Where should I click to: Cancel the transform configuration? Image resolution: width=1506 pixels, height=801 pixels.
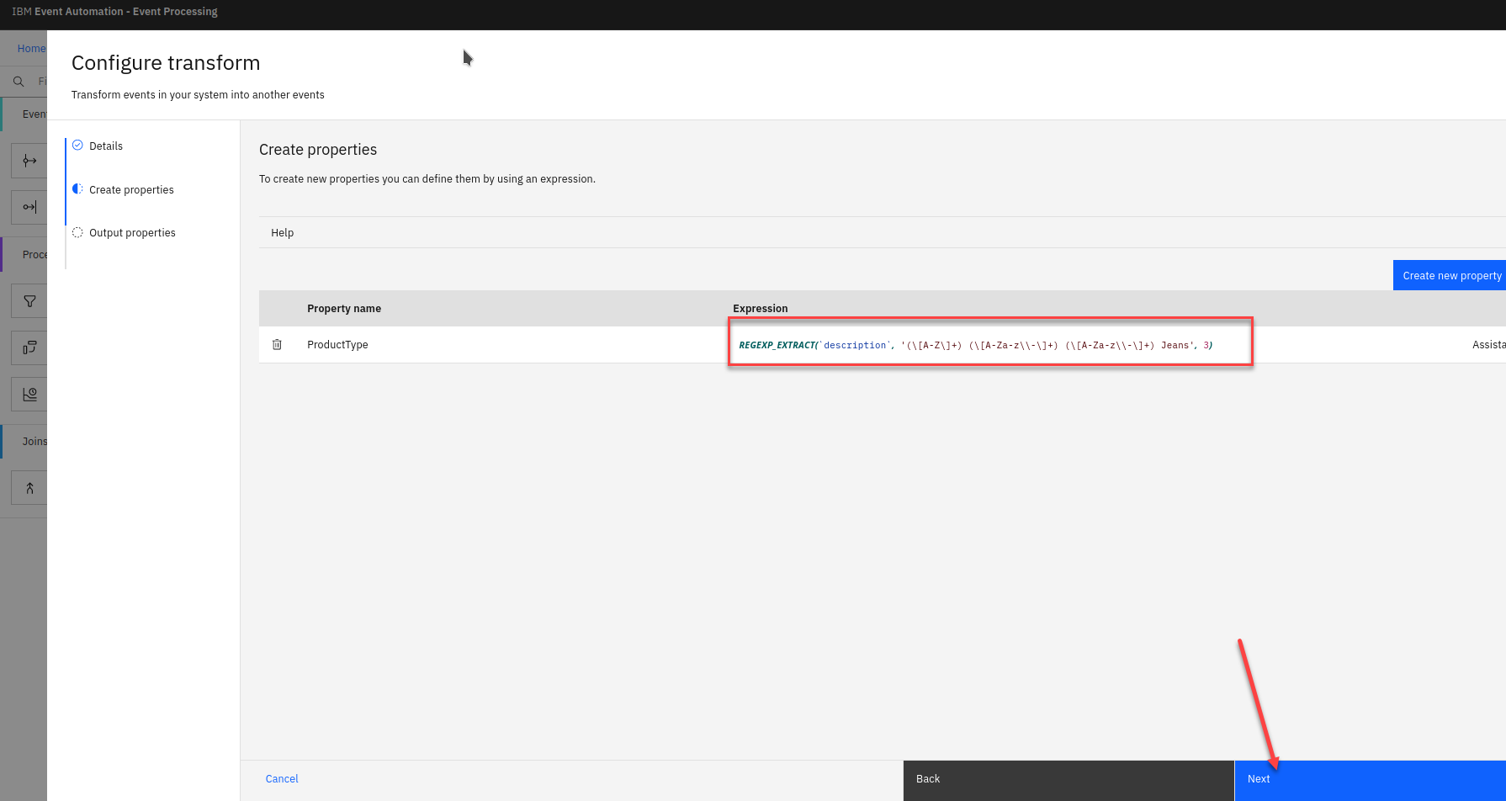click(282, 779)
